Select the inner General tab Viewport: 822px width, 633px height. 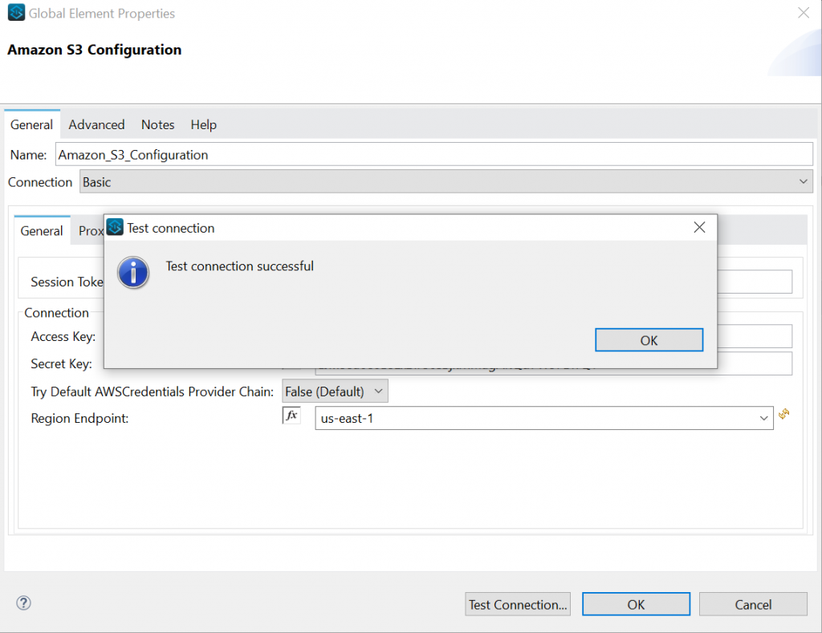point(41,230)
